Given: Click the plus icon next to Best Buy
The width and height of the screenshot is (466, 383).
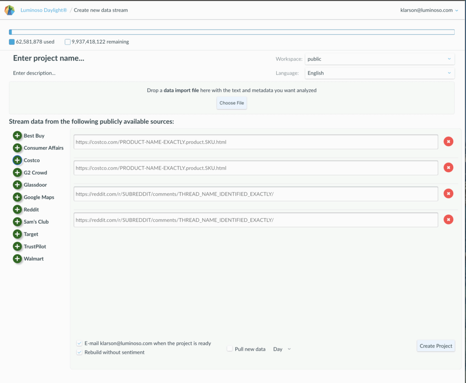Looking at the screenshot, I should tap(17, 136).
